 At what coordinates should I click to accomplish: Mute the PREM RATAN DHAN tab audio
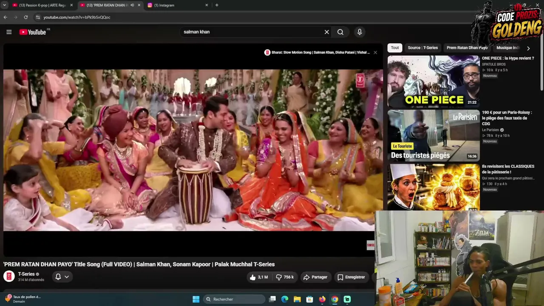tap(132, 5)
